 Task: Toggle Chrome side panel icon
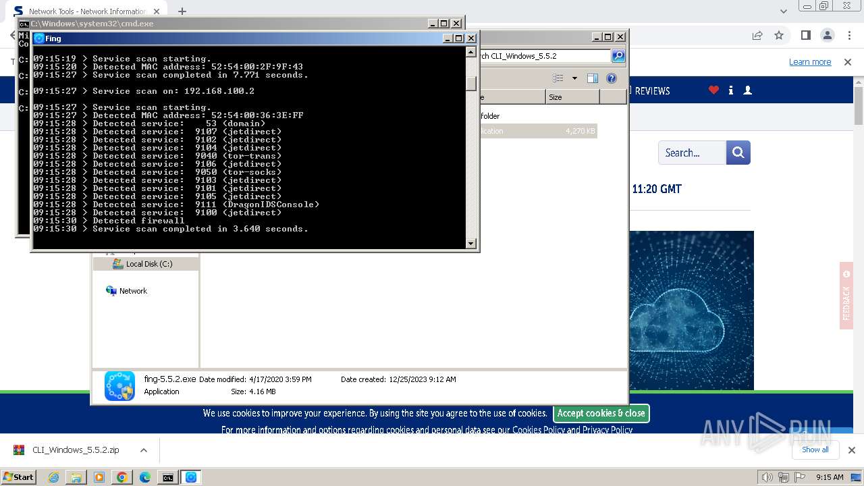click(x=805, y=35)
